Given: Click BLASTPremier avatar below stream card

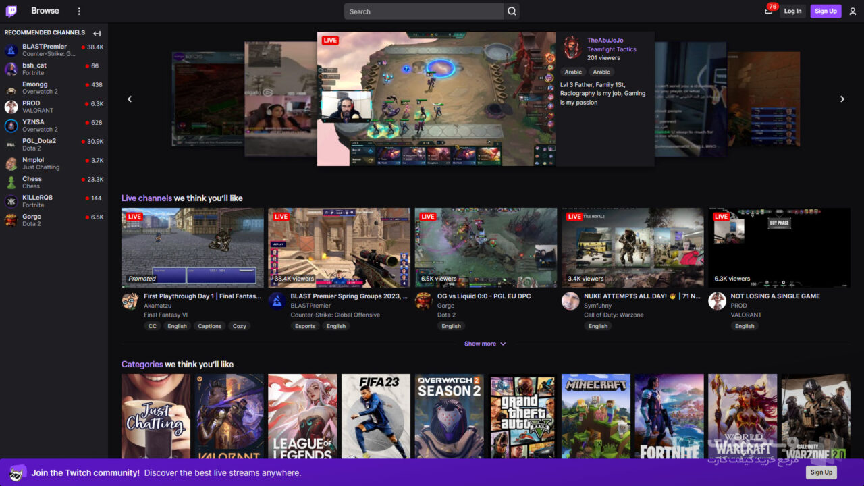Looking at the screenshot, I should tap(277, 301).
